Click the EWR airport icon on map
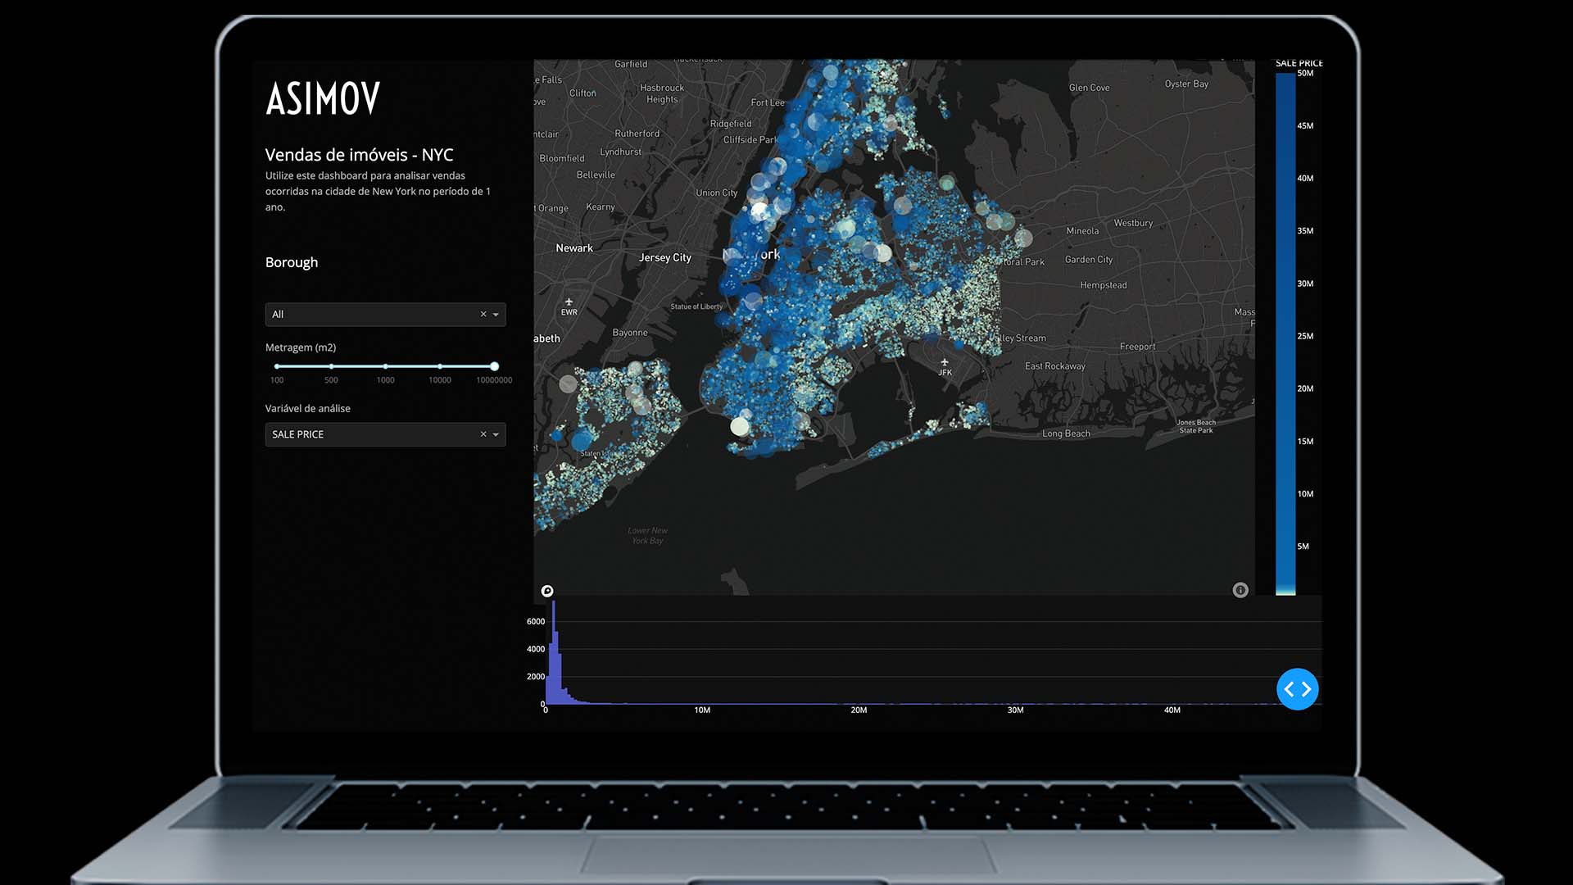 coord(569,302)
